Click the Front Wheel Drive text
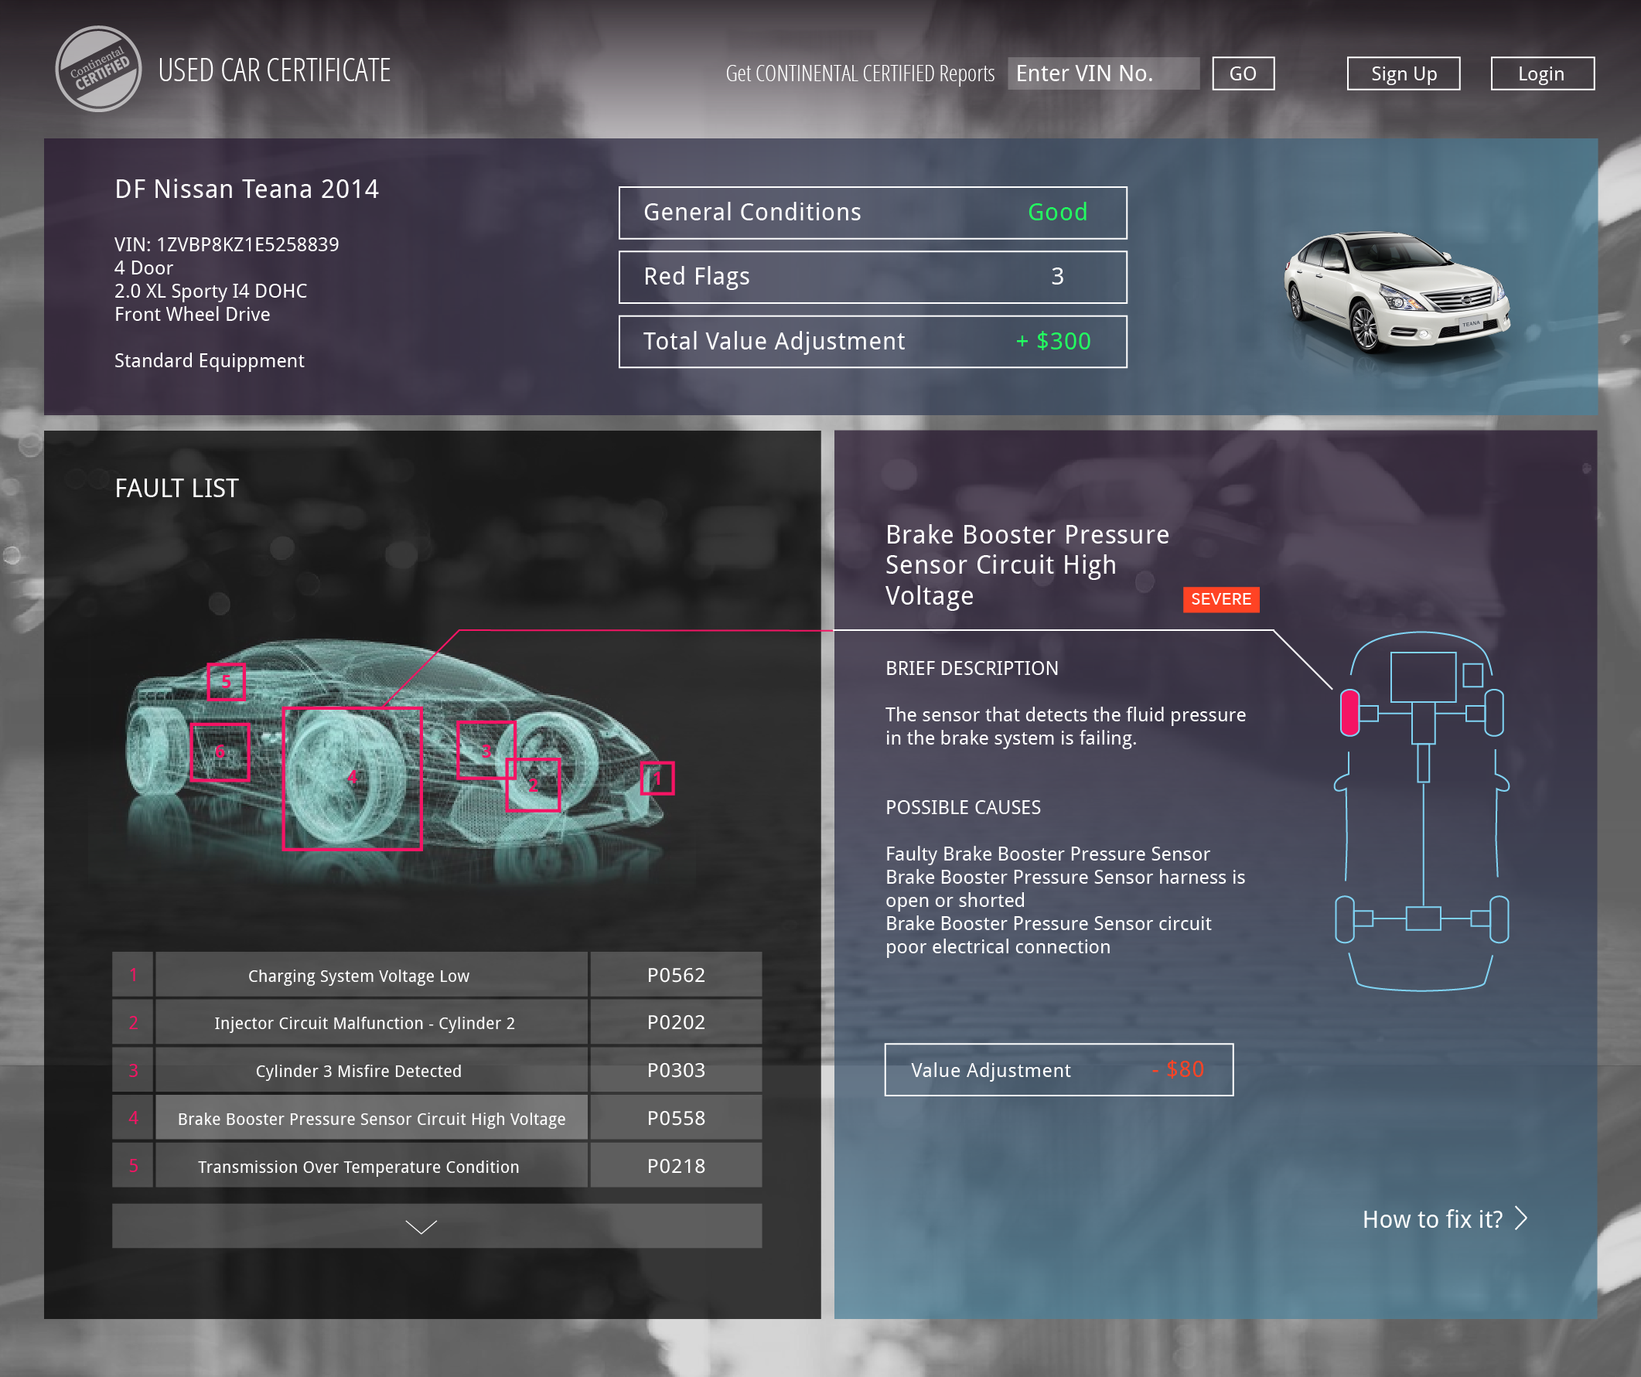The image size is (1641, 1377). [193, 314]
